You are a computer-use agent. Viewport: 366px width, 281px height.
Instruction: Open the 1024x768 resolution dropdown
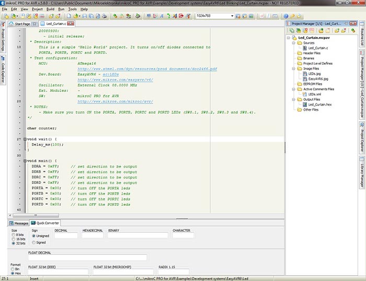232,16
